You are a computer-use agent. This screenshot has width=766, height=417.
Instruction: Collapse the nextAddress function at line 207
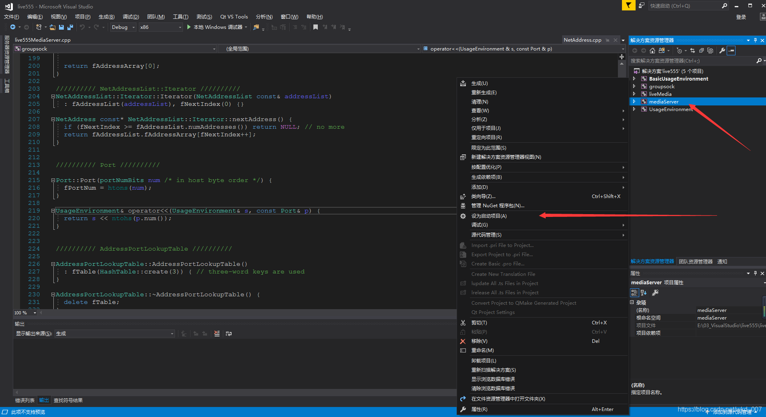(53, 119)
